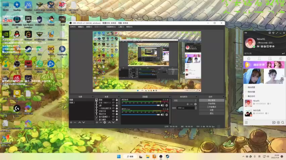Open the 帮助(H) menu in OBS
The height and width of the screenshot is (160, 286).
click(129, 27)
